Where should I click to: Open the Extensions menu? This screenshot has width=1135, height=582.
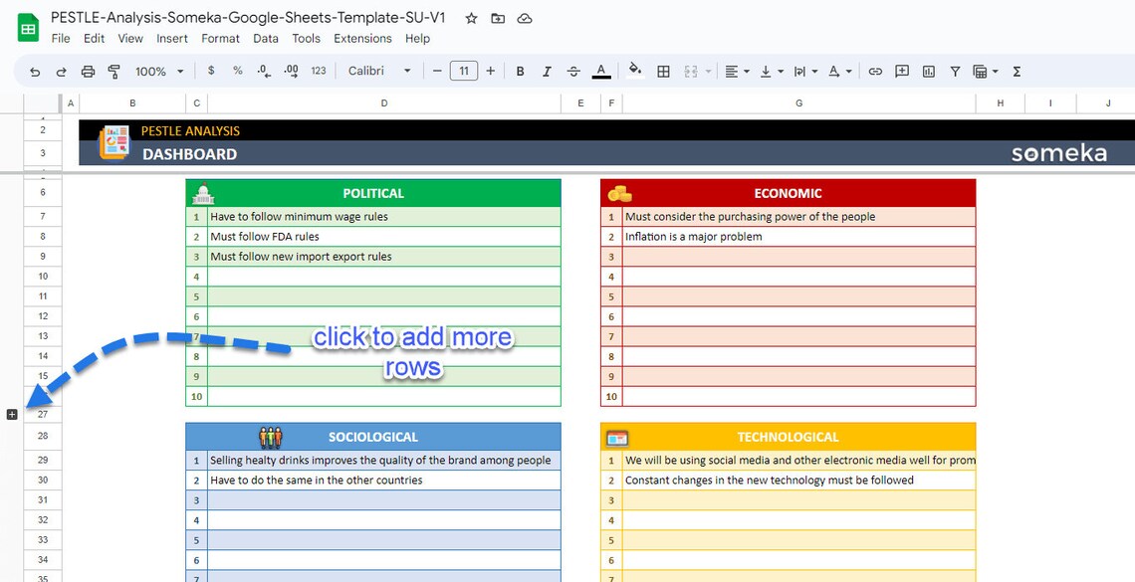point(362,38)
